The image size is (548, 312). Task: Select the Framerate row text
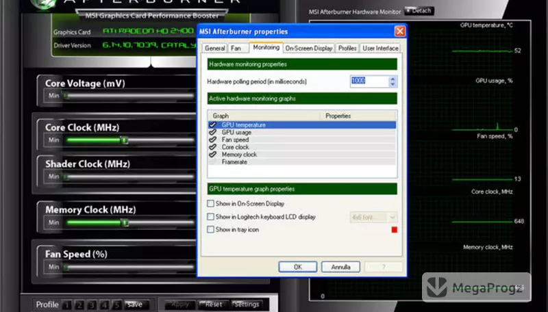pos(234,162)
